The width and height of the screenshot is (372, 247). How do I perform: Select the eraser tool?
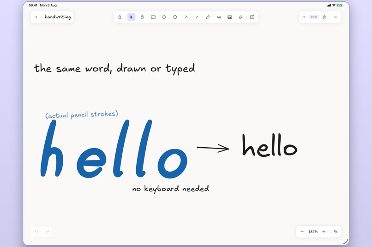click(x=240, y=17)
